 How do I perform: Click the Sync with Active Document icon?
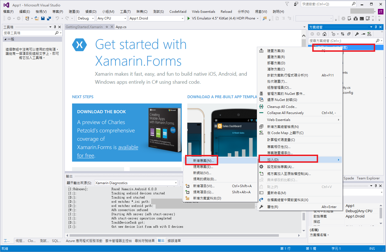click(343, 34)
